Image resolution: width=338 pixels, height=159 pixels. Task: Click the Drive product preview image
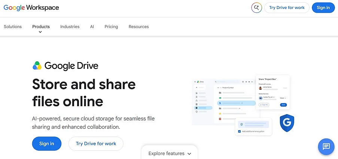tap(243, 106)
